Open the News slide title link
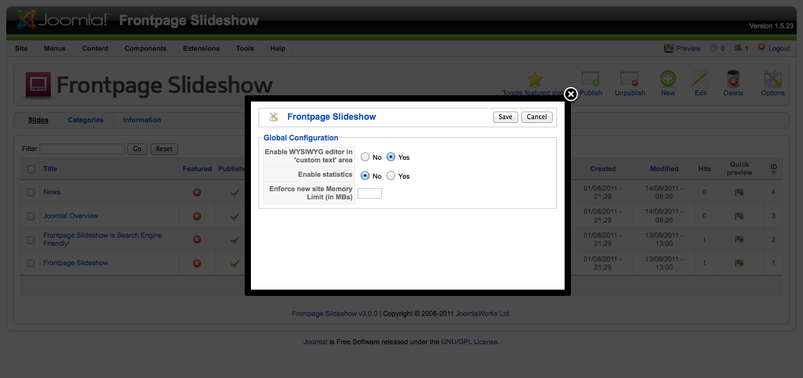Viewport: 803px width, 378px height. tap(52, 192)
